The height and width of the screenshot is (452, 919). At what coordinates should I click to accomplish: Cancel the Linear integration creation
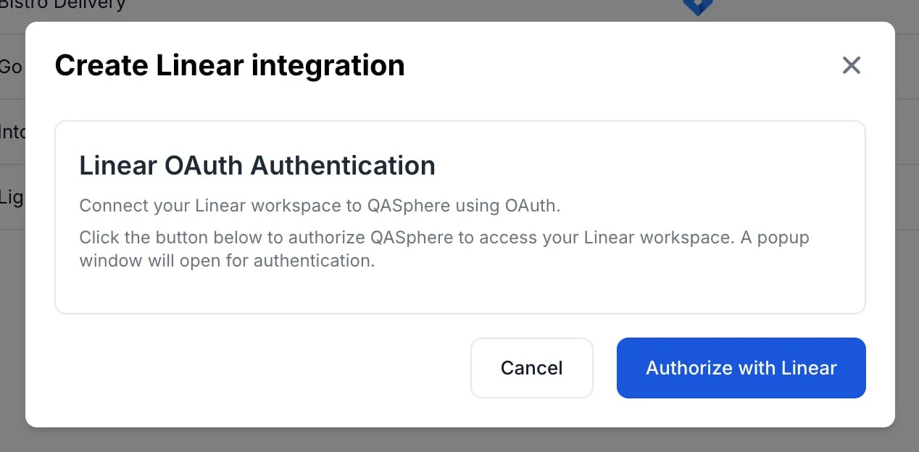531,368
